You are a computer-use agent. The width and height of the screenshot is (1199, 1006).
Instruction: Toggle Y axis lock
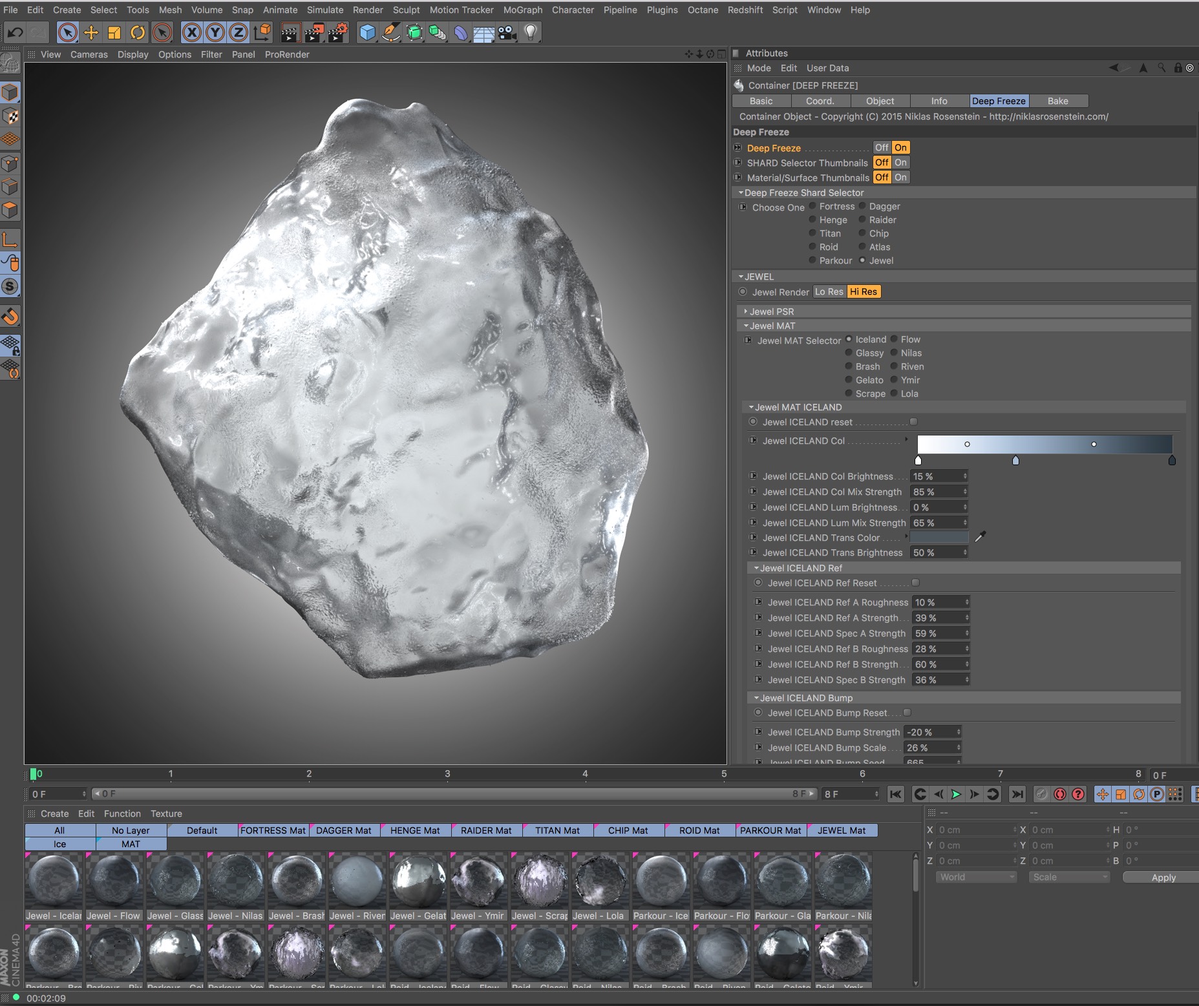point(215,32)
